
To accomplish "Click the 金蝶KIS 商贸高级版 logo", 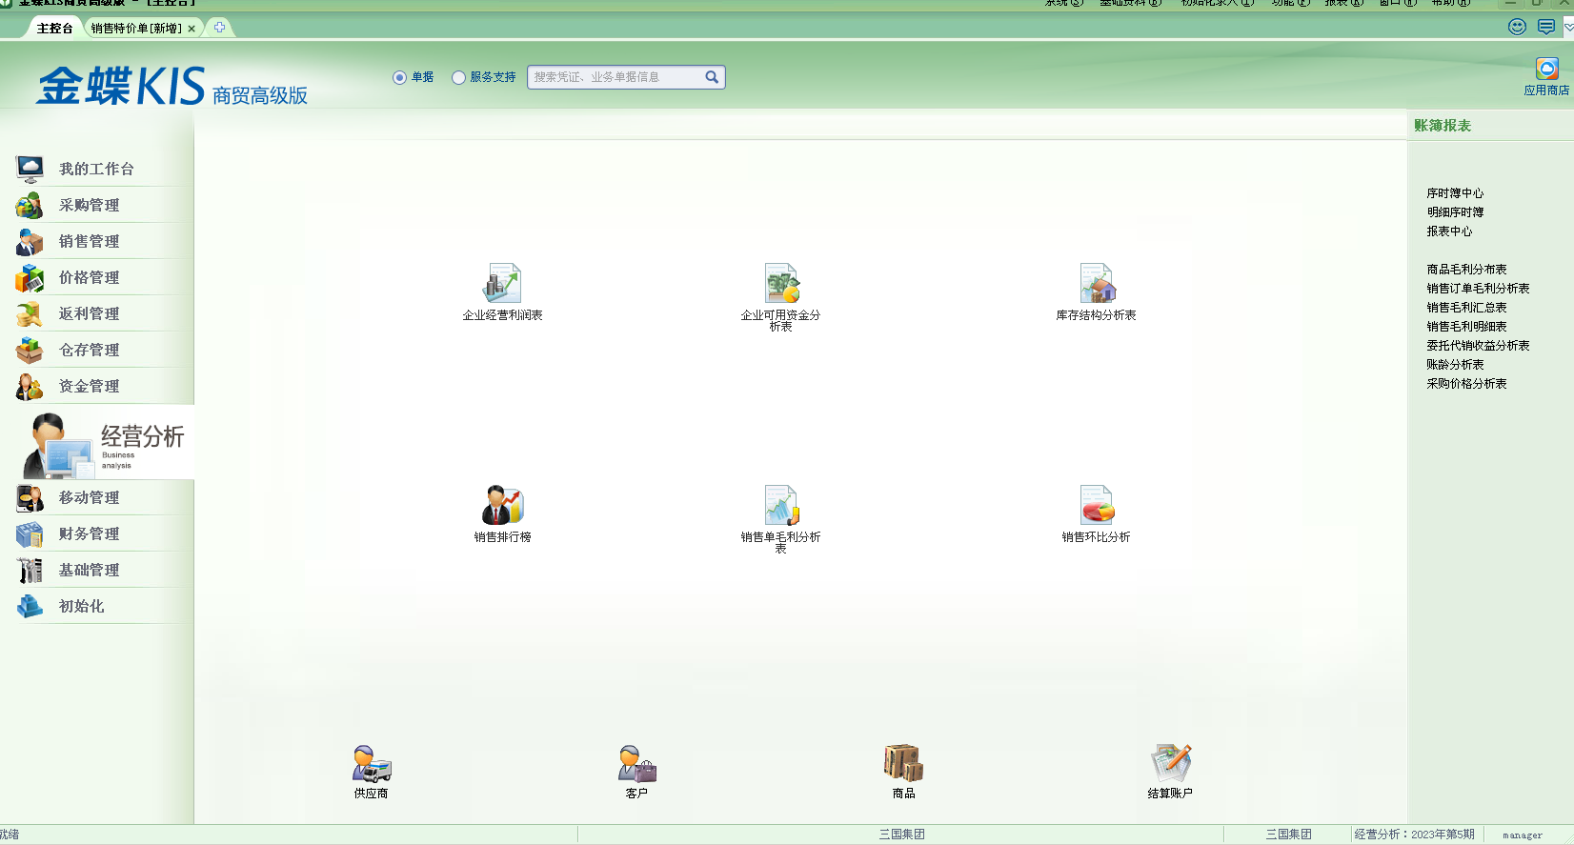I will pyautogui.click(x=172, y=86).
